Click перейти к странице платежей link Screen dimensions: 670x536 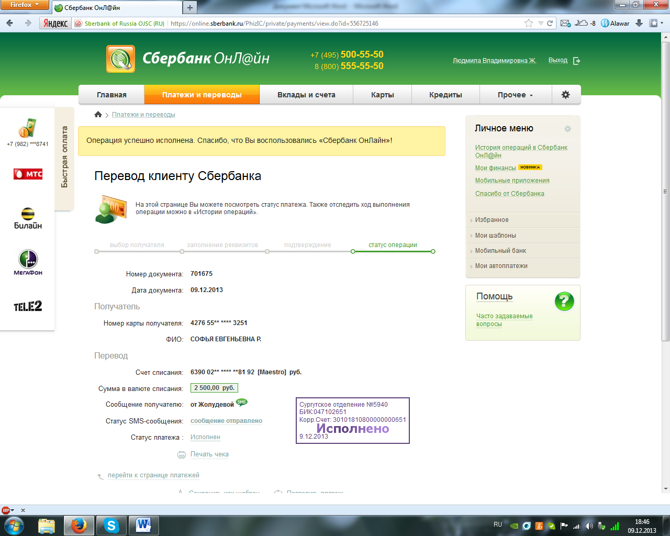pyautogui.click(x=153, y=475)
